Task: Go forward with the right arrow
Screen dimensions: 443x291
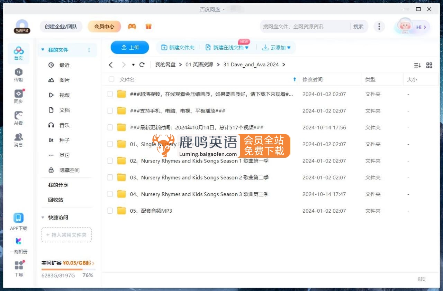Action: [x=124, y=65]
